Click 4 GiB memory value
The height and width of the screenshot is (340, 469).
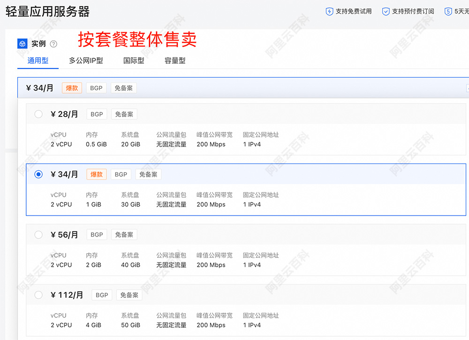94,325
